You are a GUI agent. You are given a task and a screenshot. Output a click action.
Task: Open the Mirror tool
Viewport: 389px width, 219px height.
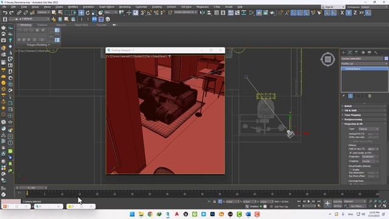point(202,12)
